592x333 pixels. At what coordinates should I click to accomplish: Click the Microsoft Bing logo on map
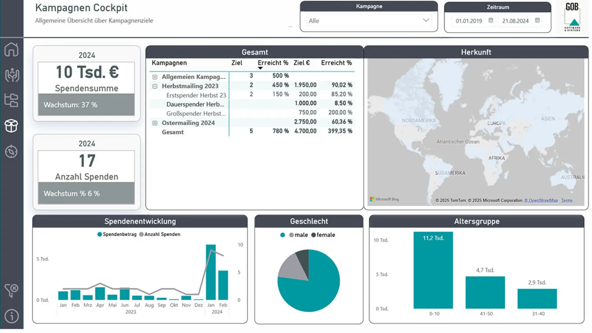(384, 199)
